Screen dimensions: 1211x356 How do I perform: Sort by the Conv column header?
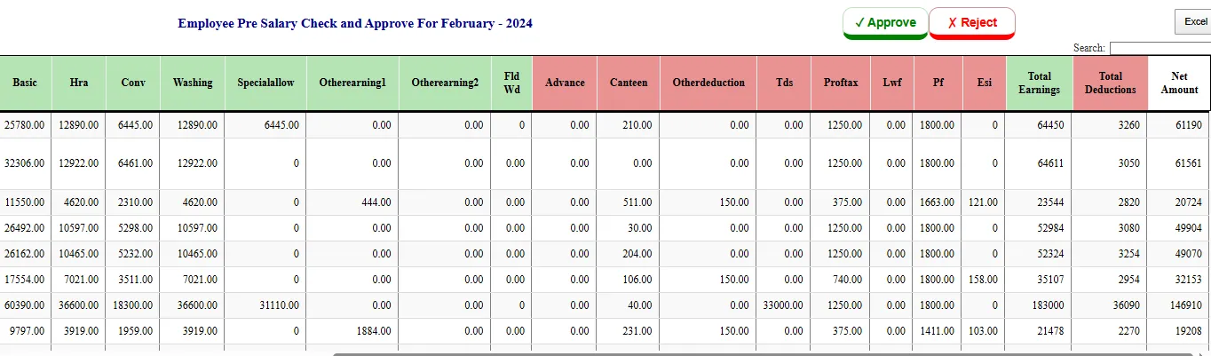(133, 83)
